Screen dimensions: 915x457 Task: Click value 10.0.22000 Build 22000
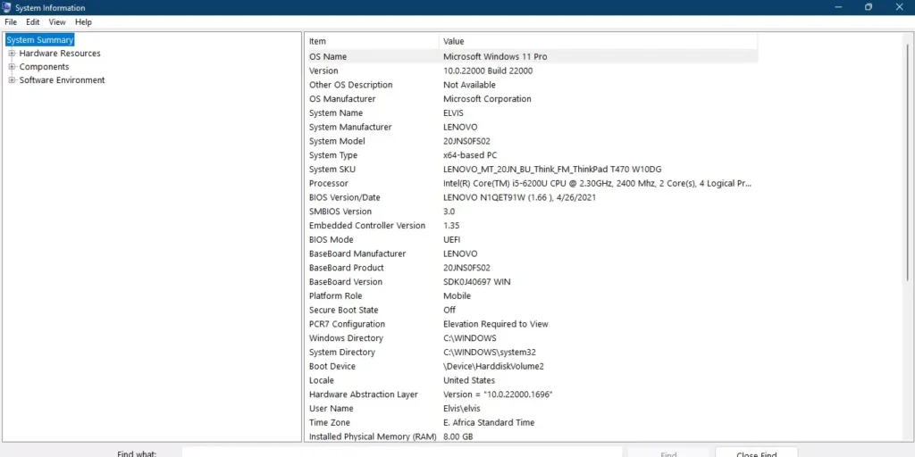click(x=488, y=71)
